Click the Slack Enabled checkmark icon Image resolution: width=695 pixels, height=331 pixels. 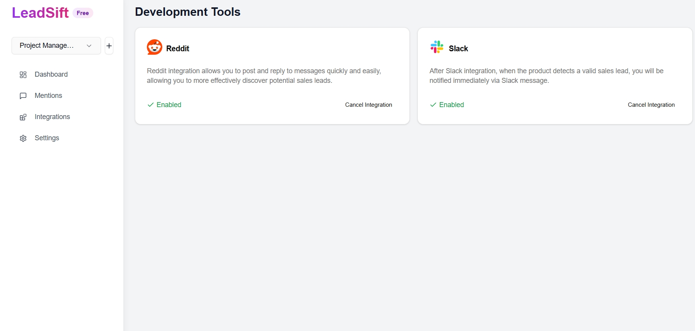point(433,105)
